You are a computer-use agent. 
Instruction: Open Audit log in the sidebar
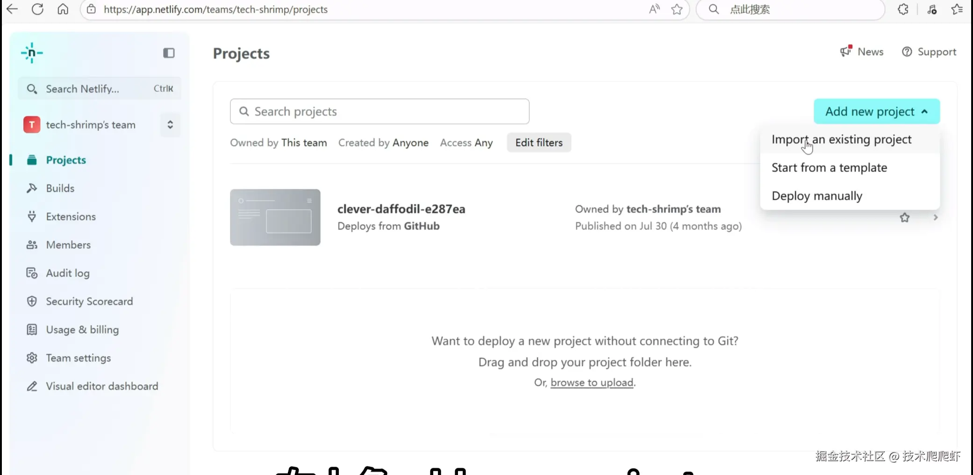click(x=68, y=273)
